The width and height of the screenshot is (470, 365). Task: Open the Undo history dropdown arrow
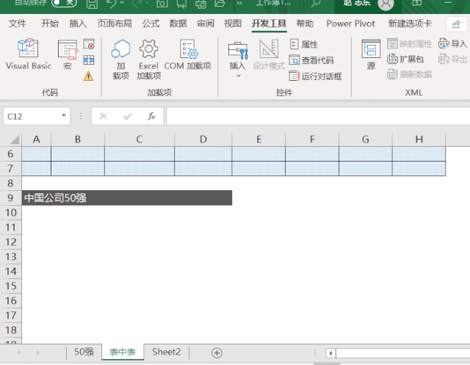click(x=122, y=3)
